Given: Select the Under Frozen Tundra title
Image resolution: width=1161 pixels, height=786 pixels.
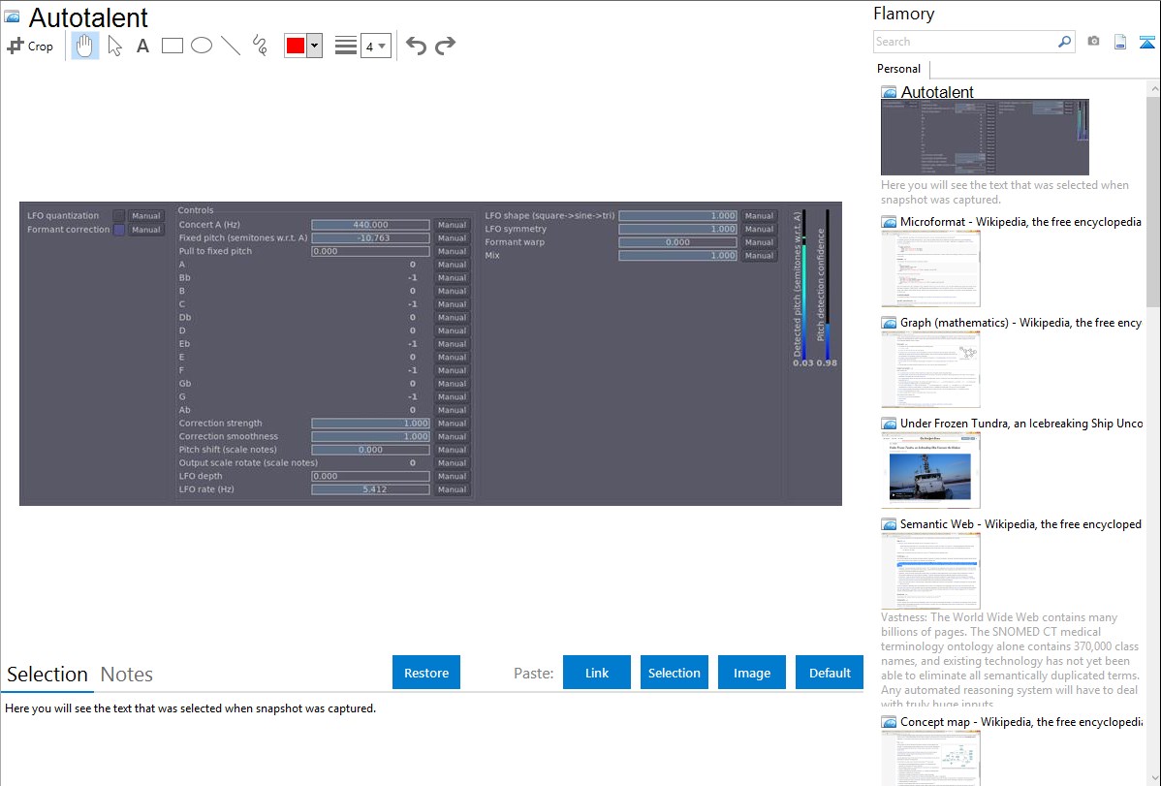Looking at the screenshot, I should click(1021, 424).
